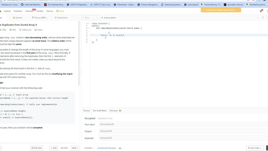
Task: Click the notification bell icon
Action: 261,11
